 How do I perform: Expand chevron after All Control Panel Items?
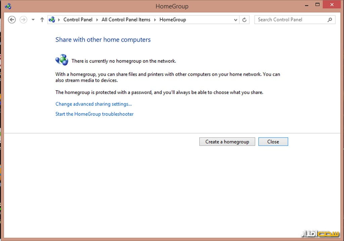coord(155,20)
